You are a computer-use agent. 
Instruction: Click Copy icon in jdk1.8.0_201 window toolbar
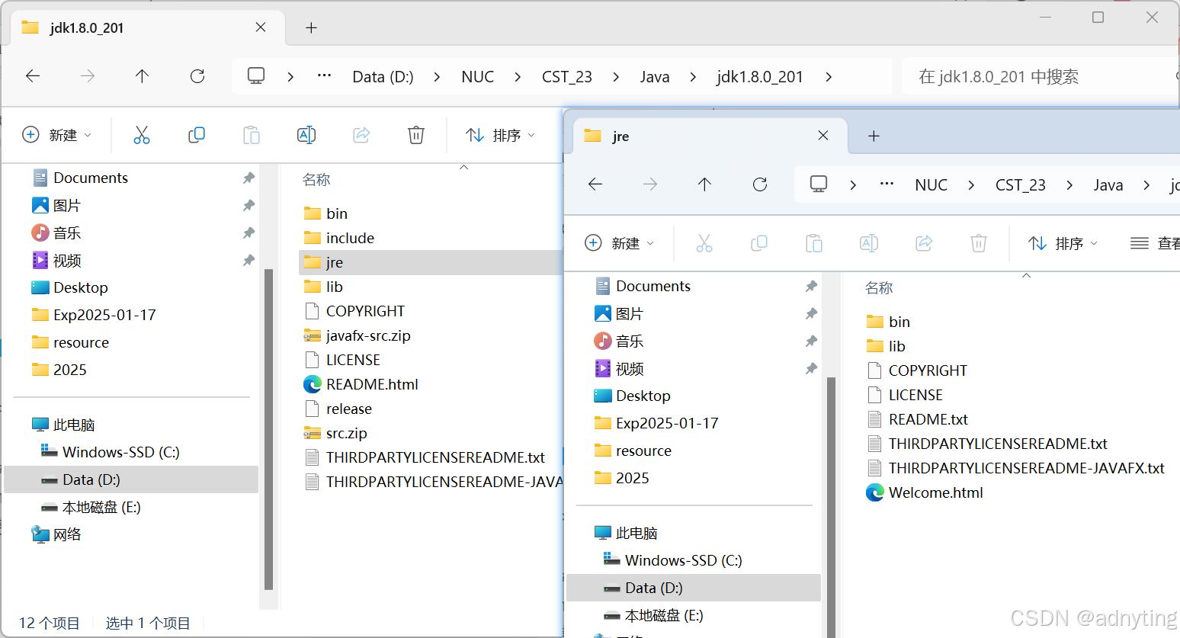click(197, 135)
